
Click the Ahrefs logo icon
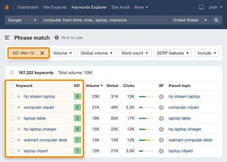7,7
